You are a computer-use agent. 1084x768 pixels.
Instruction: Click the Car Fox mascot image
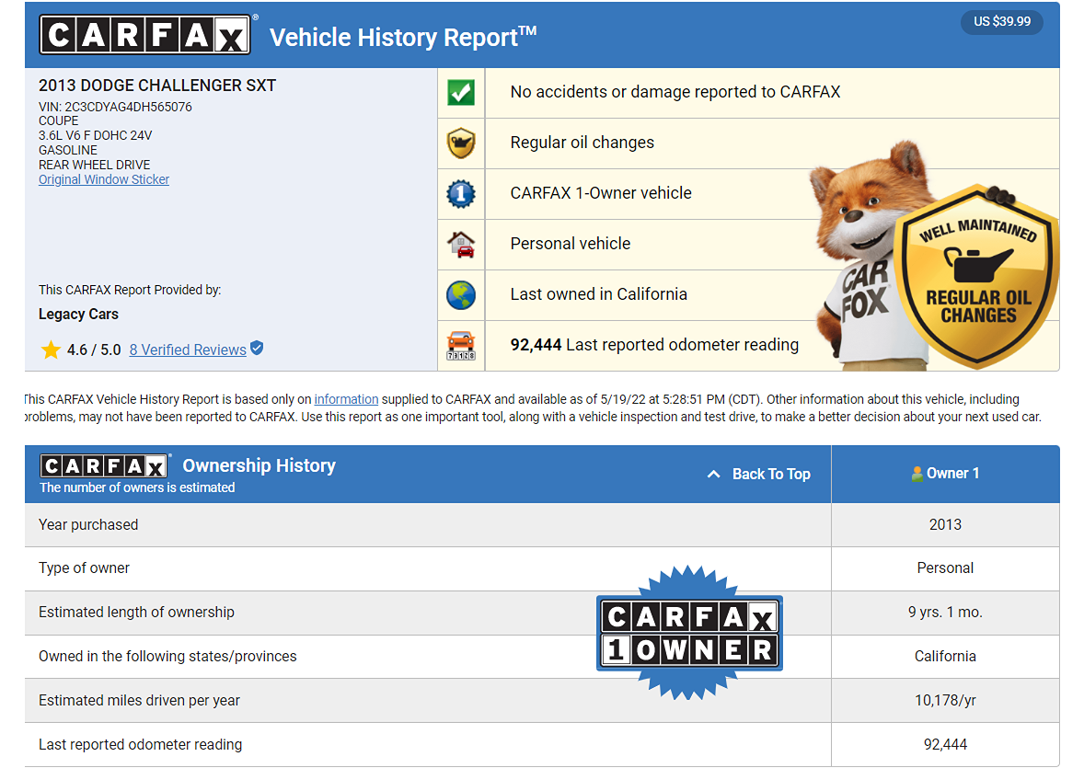(865, 248)
